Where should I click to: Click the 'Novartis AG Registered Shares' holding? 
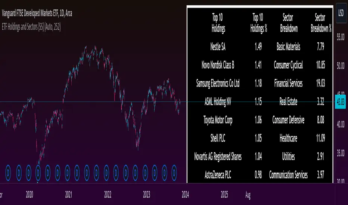coord(218,157)
